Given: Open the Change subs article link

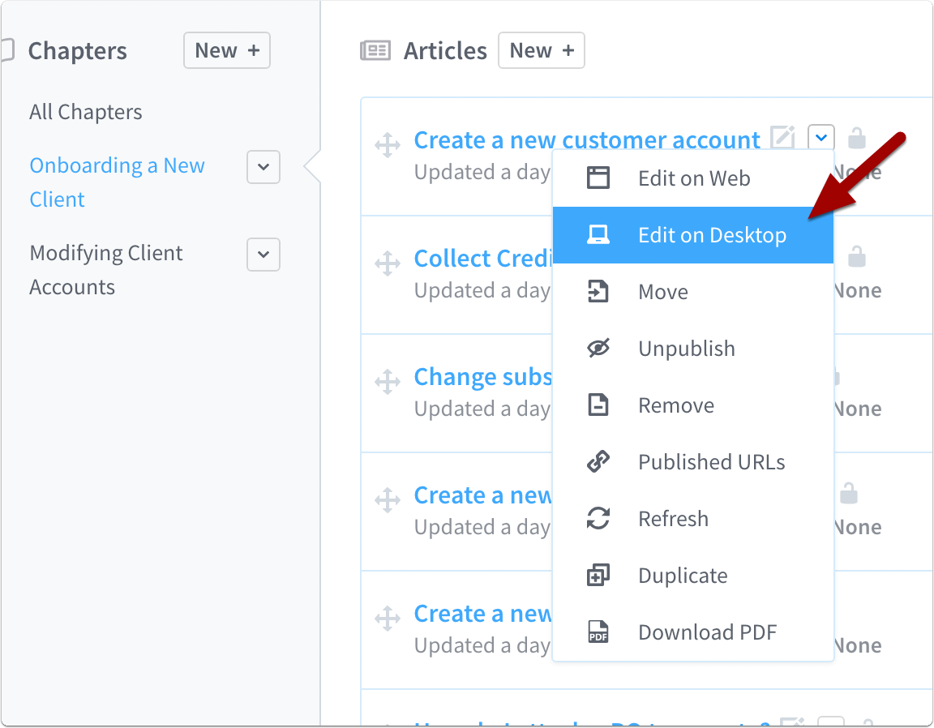Looking at the screenshot, I should [483, 377].
